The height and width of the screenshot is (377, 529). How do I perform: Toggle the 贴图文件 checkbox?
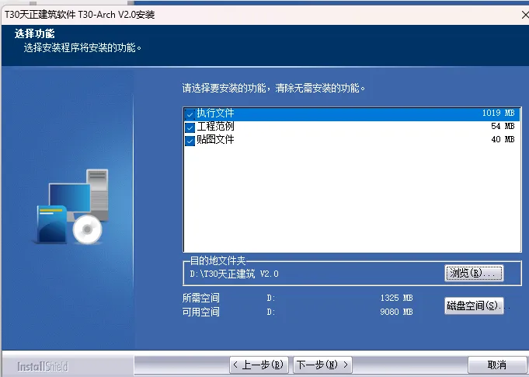pyautogui.click(x=190, y=141)
